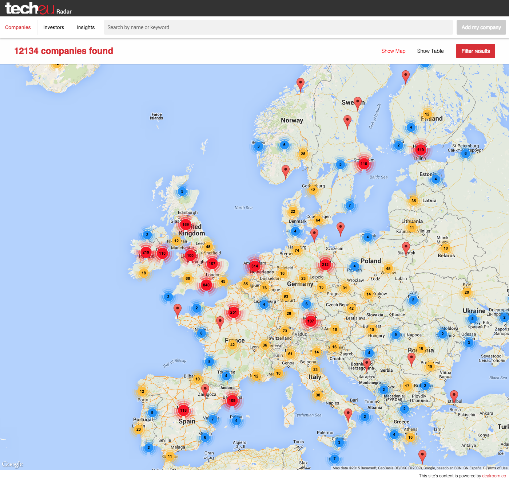Click the 212 cluster marker in eastern Germany
509x481 pixels.
pos(325,265)
